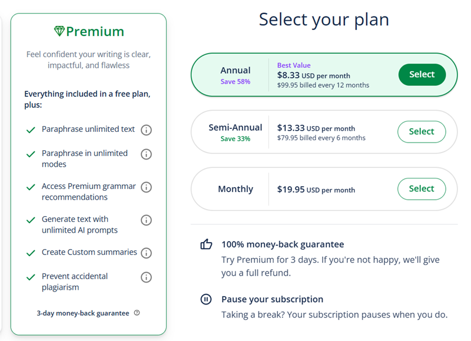Screen dimensions: 471x341
Task: Show info for Create Custom summaries
Action: point(147,253)
